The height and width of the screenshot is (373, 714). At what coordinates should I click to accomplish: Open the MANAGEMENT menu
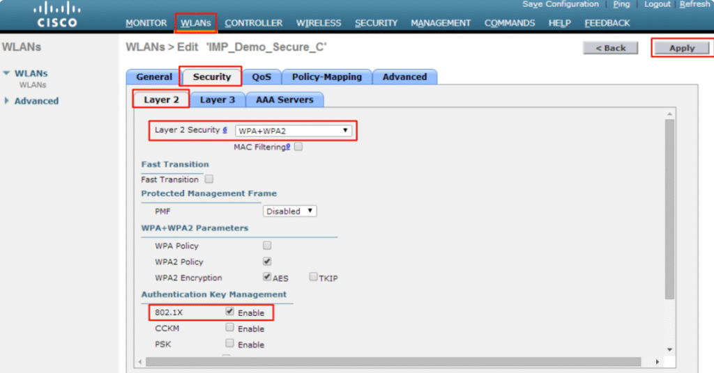coord(441,23)
